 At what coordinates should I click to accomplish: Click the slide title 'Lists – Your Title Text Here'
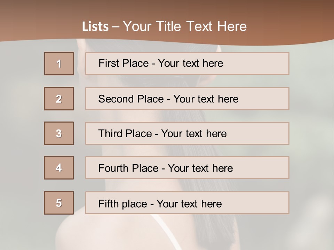coord(164,26)
